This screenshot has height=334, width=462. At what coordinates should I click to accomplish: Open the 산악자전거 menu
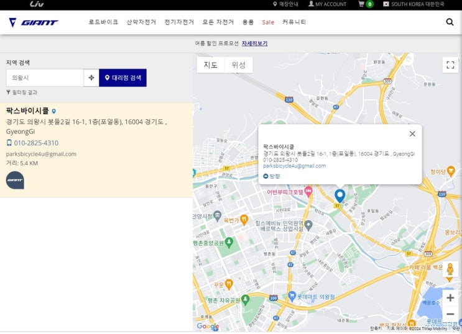[x=141, y=22]
